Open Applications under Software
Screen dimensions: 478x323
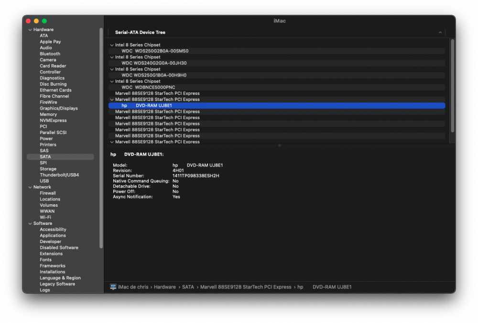(x=53, y=236)
